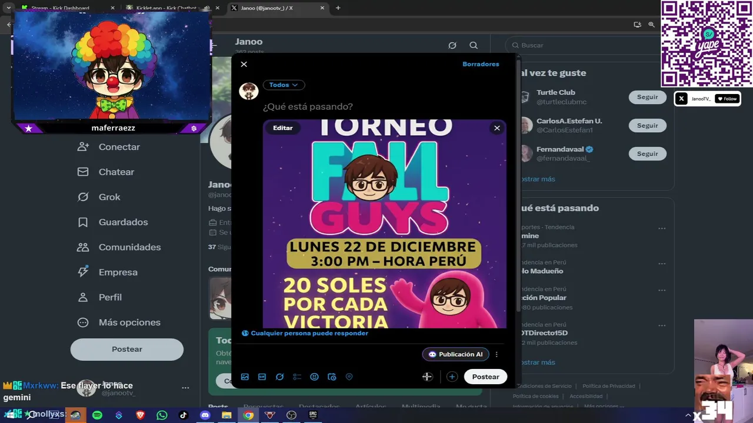Screen dimensions: 753x423
Task: Open search from the Janoo profile header
Action: pyautogui.click(x=474, y=45)
